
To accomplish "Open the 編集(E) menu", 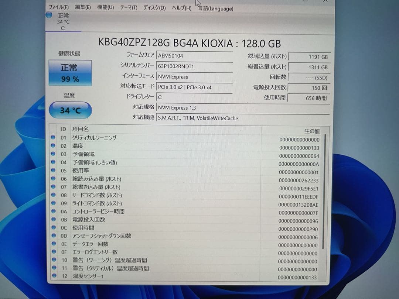I will [83, 7].
